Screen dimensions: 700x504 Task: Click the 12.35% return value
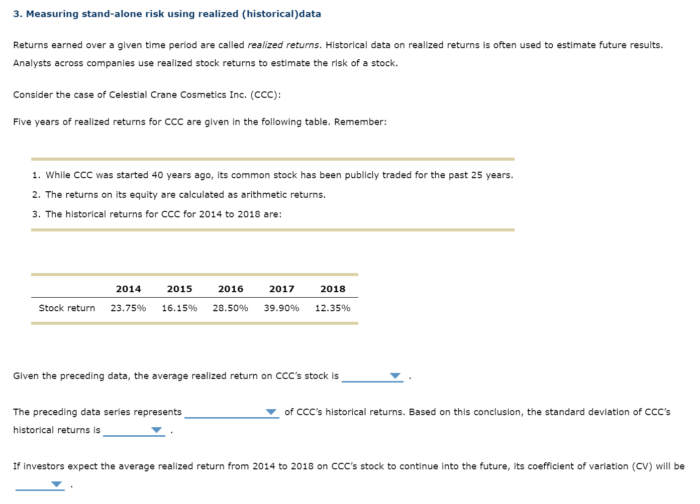[x=333, y=308]
